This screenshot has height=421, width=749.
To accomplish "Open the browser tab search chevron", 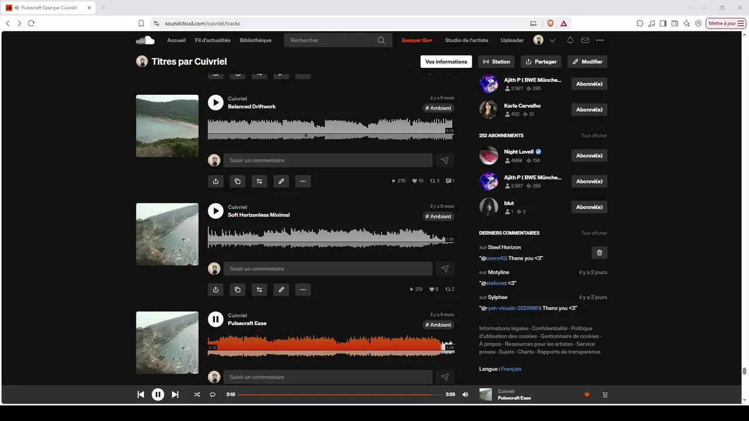I will pyautogui.click(x=690, y=8).
